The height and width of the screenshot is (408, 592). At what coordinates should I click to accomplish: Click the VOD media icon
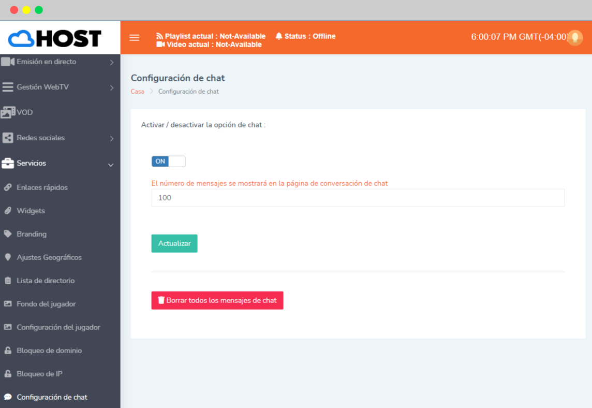(x=8, y=112)
